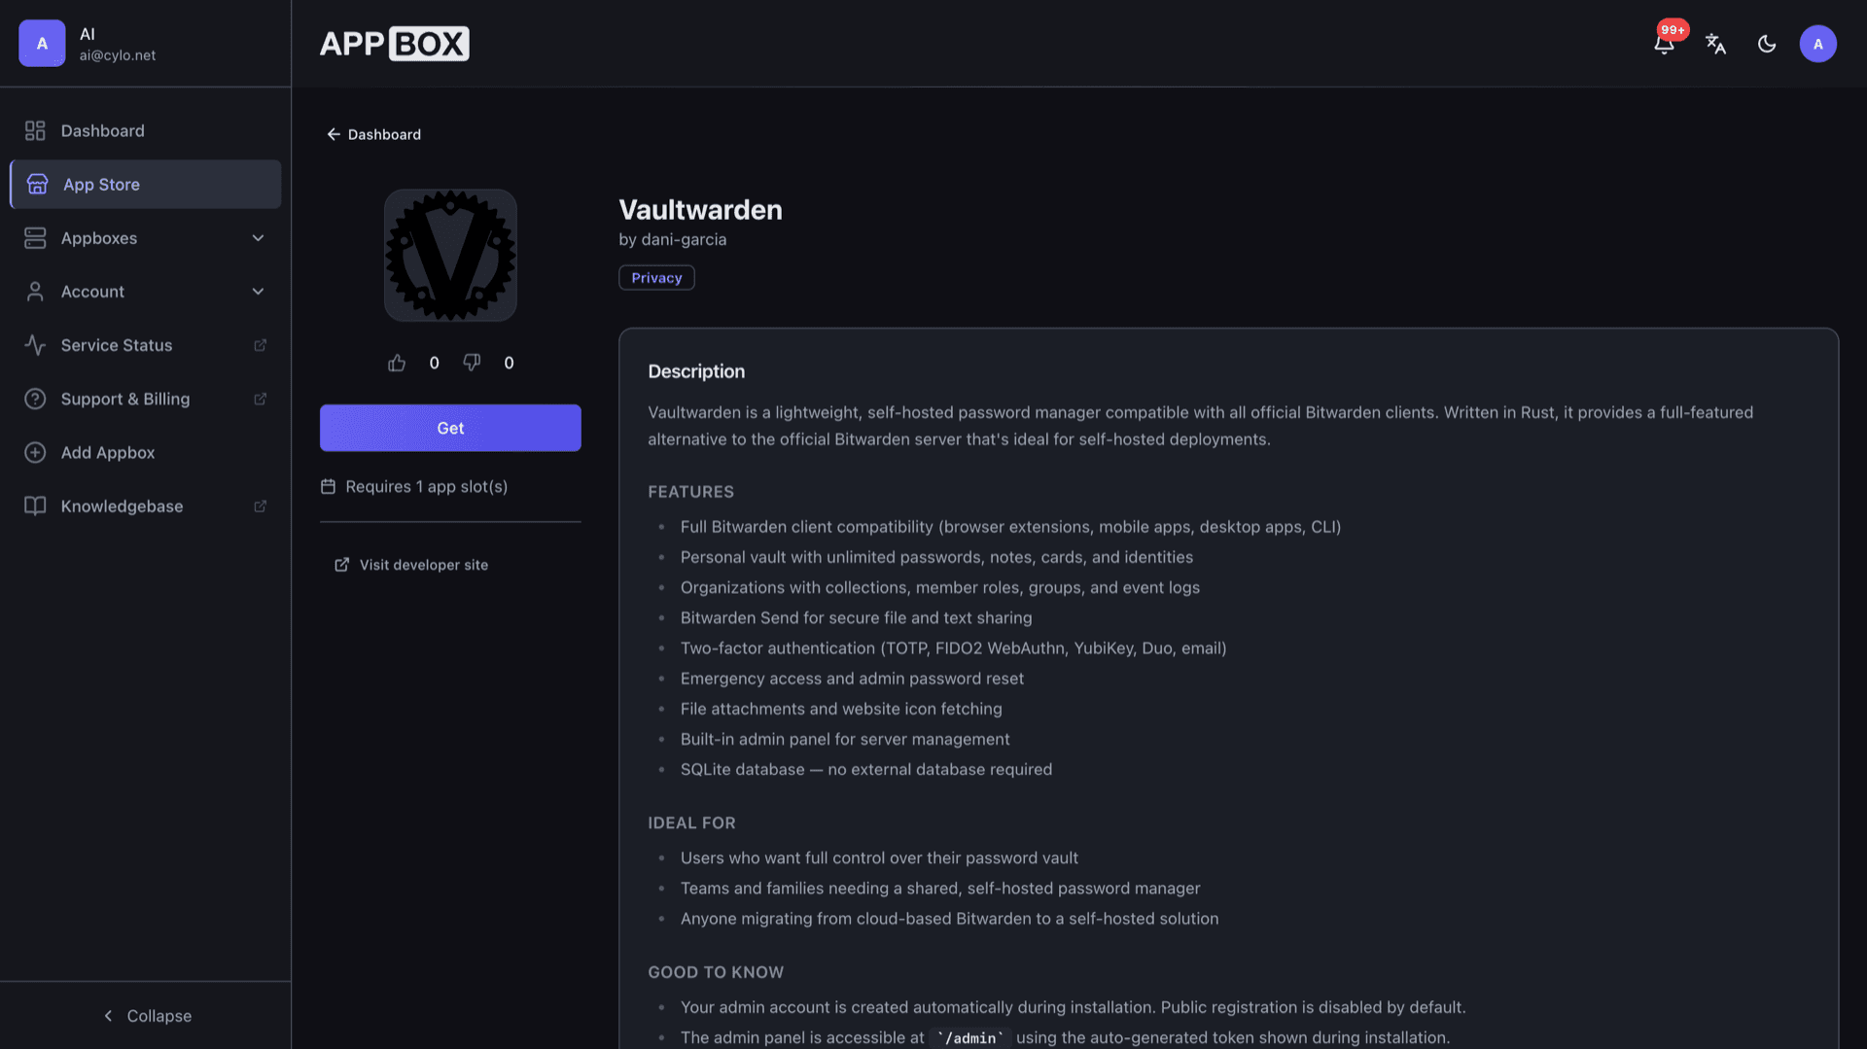
Task: Click the GOOD TO KNOW heading
Action: click(x=716, y=972)
